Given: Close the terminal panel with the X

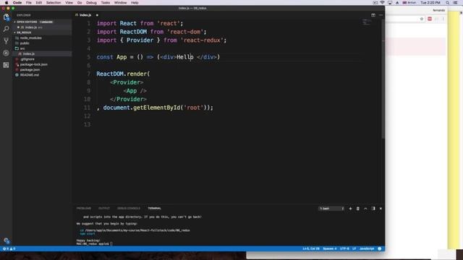Looking at the screenshot, I should [x=381, y=209].
